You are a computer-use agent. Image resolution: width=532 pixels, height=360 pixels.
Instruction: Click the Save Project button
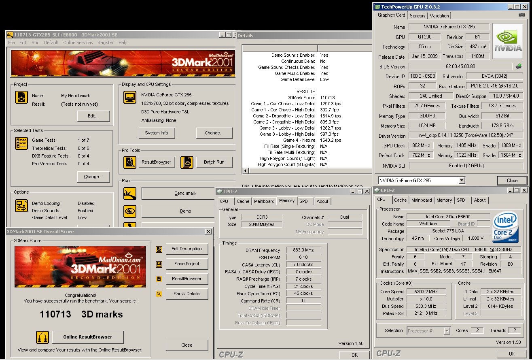pyautogui.click(x=187, y=264)
